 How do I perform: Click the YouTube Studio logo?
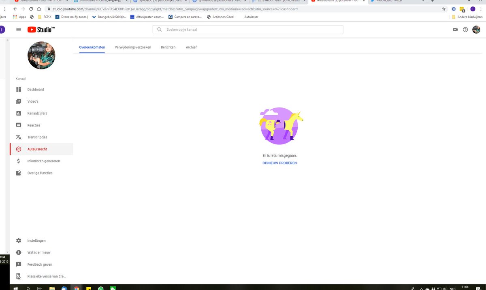41,30
